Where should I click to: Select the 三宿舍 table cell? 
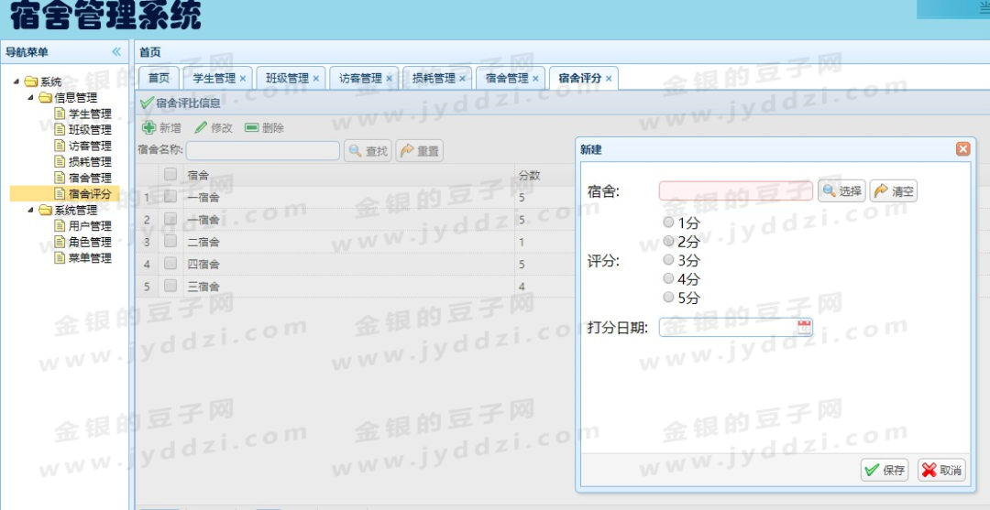(348, 287)
